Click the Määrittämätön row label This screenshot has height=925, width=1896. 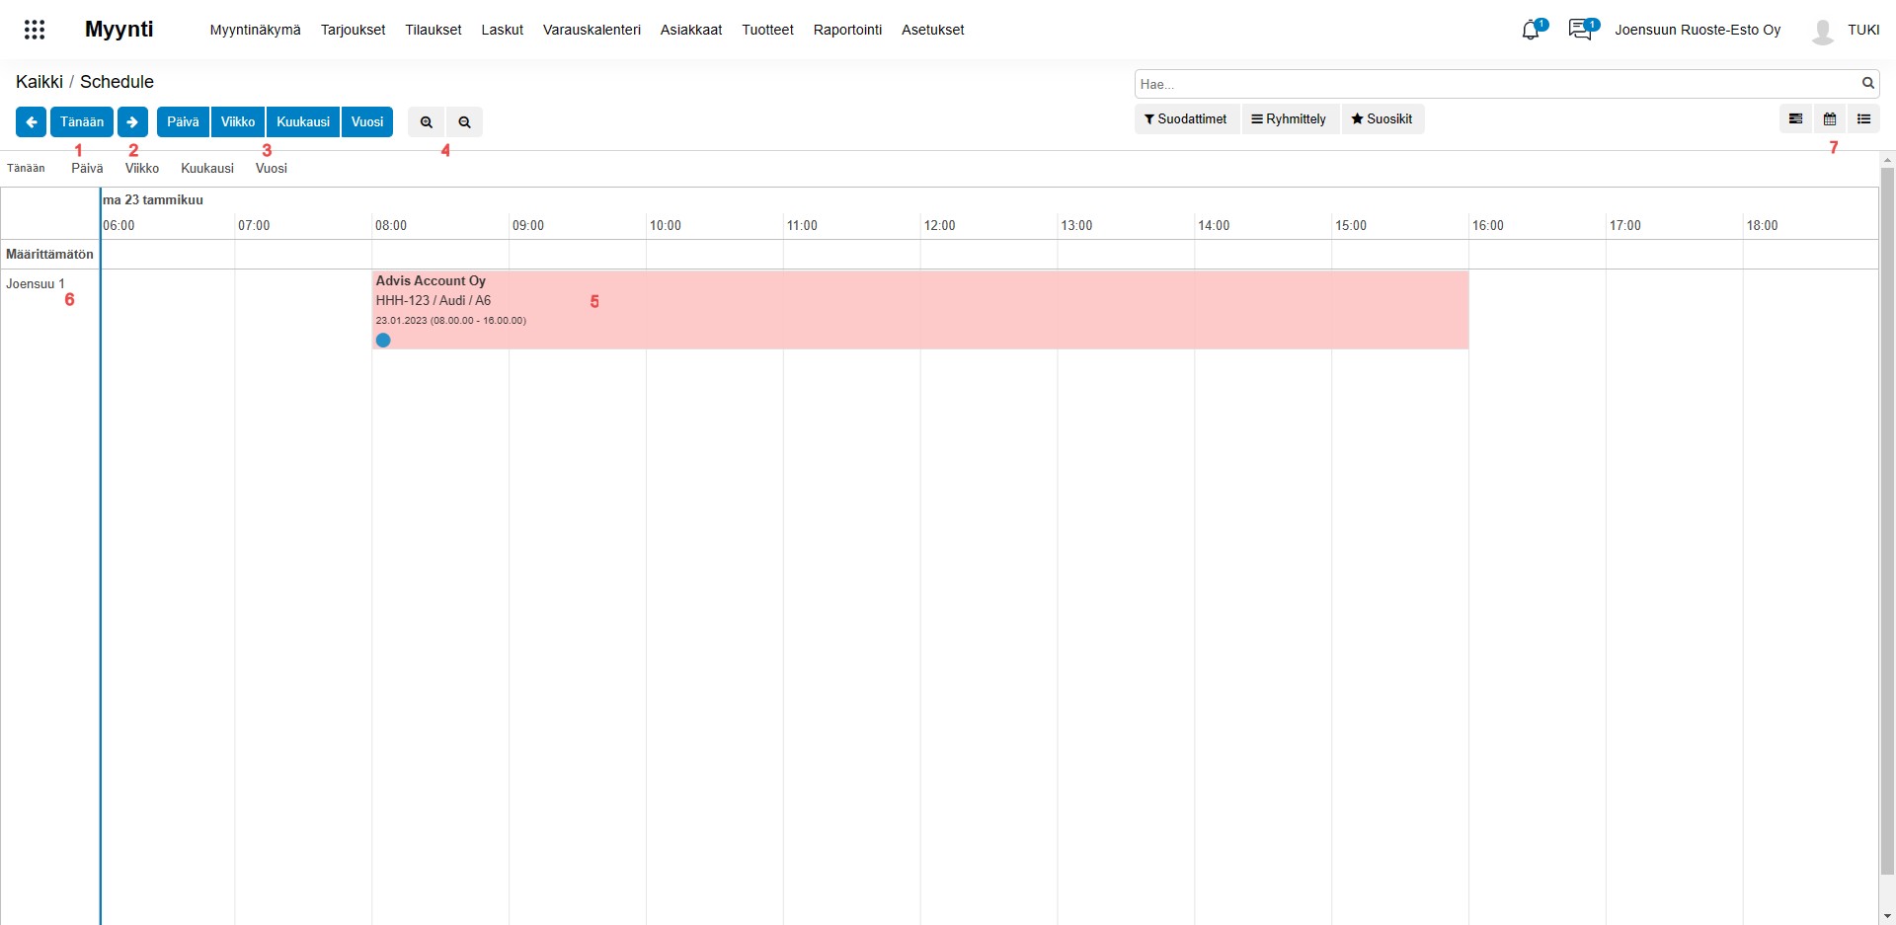49,254
